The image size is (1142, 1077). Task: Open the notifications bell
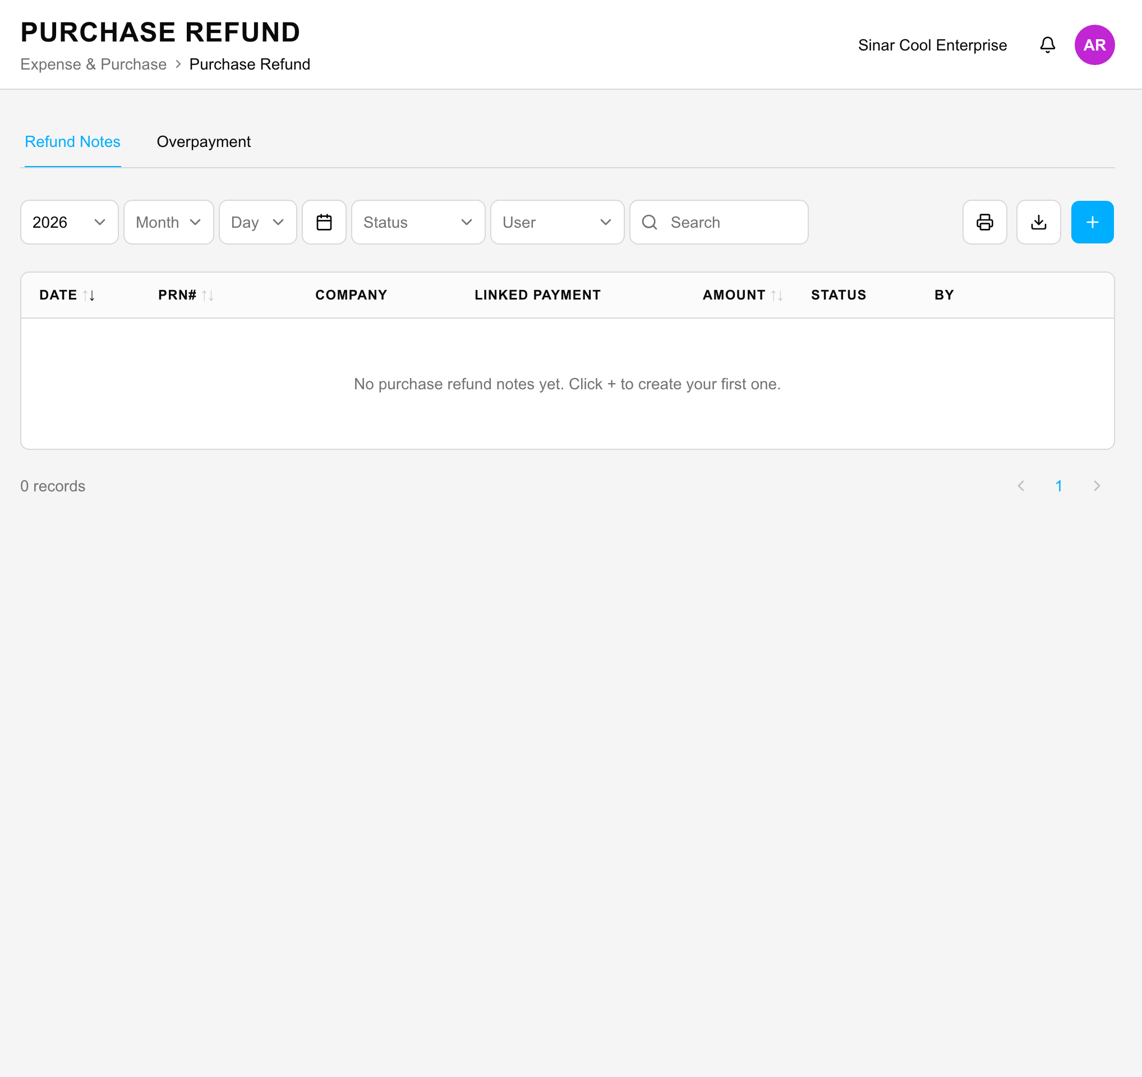pos(1047,45)
